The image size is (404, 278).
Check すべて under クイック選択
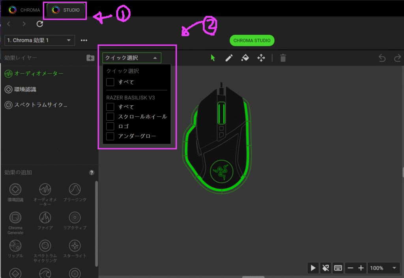point(110,82)
